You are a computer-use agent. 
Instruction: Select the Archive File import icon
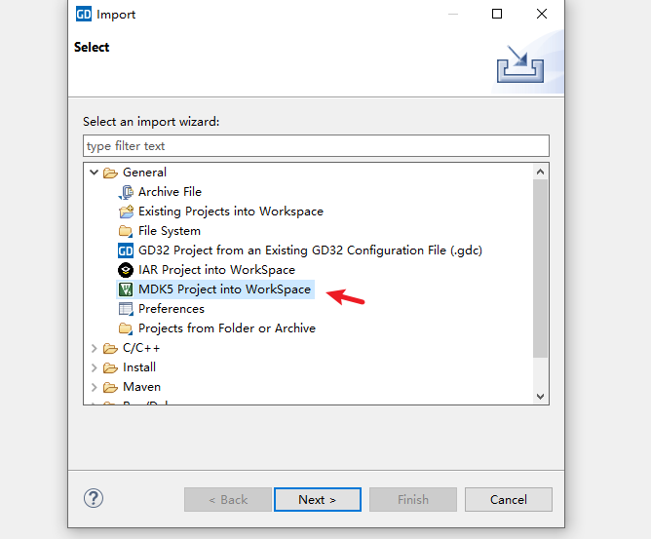(126, 192)
